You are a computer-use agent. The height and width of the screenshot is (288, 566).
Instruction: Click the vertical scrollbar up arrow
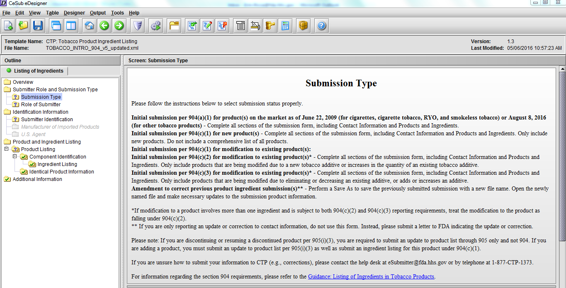[562, 69]
